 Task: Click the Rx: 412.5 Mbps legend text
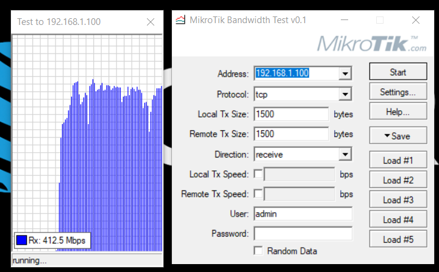(57, 240)
